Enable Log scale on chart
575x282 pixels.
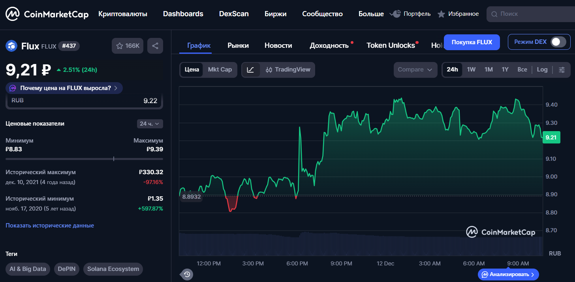pyautogui.click(x=542, y=70)
